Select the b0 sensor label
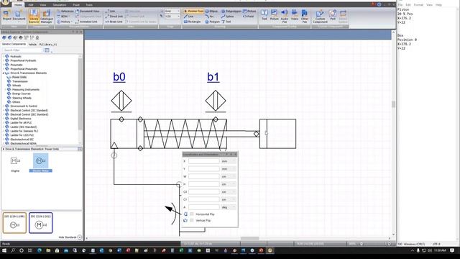This screenshot has width=460, height=259. [119, 77]
